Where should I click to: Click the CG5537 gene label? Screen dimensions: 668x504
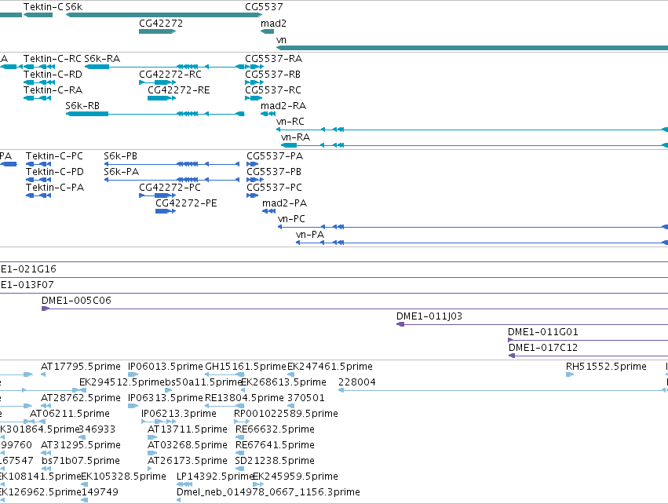coord(264,7)
